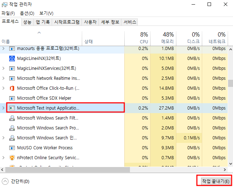233x189 pixels.
Task: Collapse to simple view with 간단히(D)
Action: 16,182
